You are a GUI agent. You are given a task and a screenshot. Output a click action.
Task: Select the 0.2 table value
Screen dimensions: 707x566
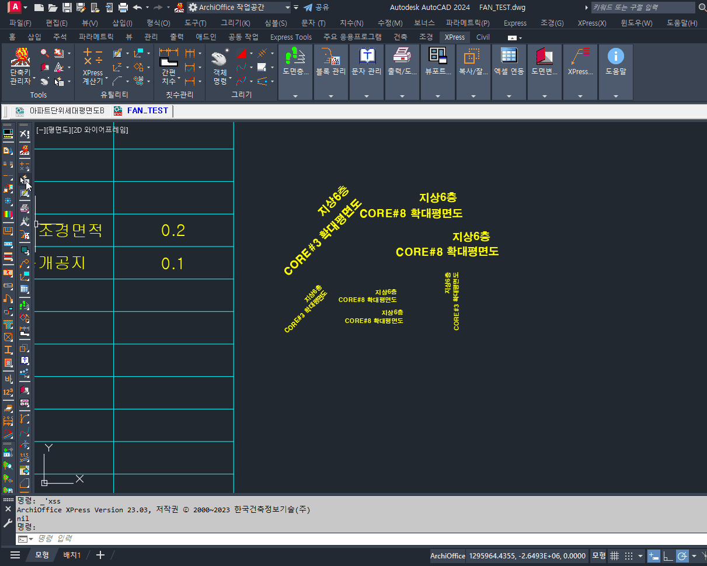[173, 231]
